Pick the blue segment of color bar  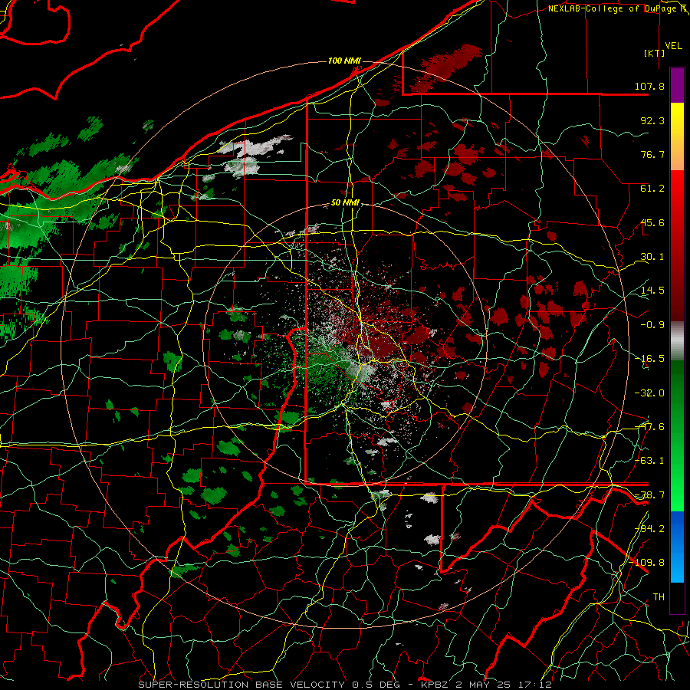pyautogui.click(x=677, y=547)
